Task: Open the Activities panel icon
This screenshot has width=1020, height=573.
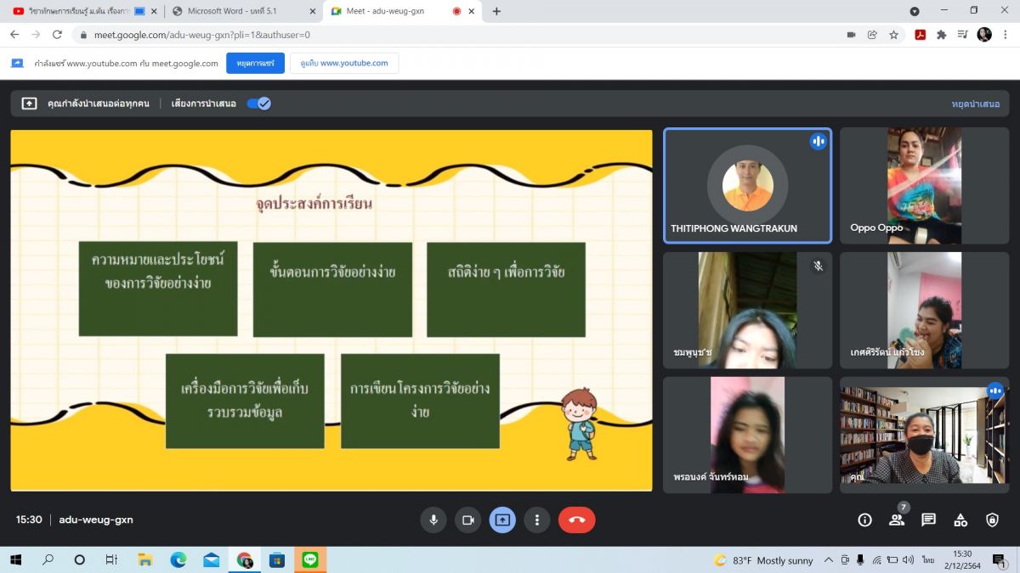Action: tap(960, 520)
